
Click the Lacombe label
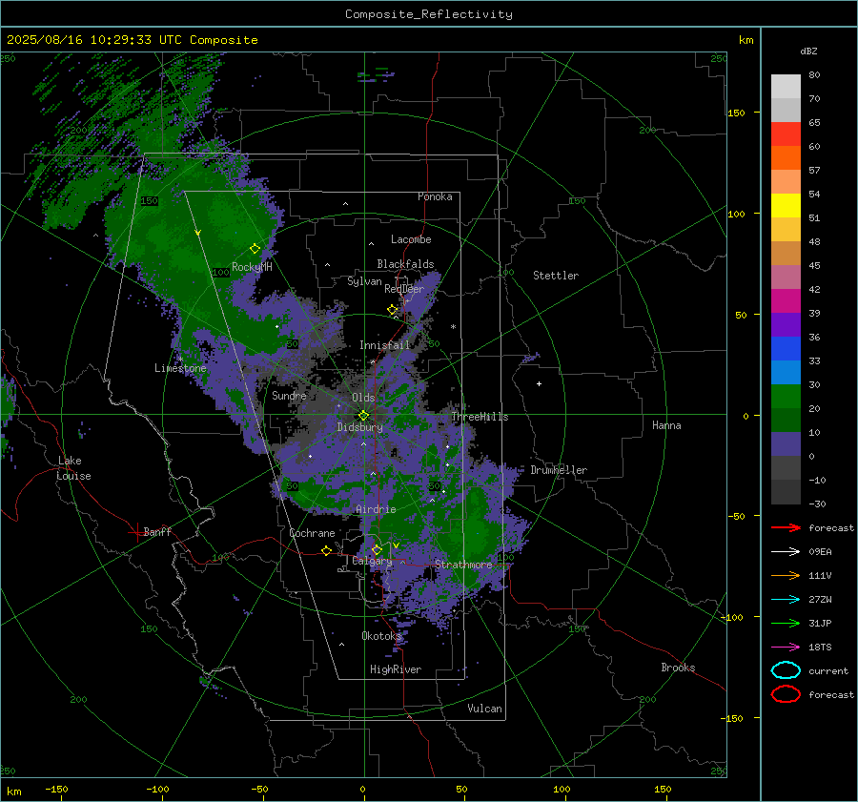click(x=411, y=239)
